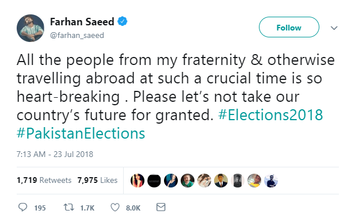351x222 pixels.
Task: Follow Farhan Saeed
Action: (x=289, y=27)
